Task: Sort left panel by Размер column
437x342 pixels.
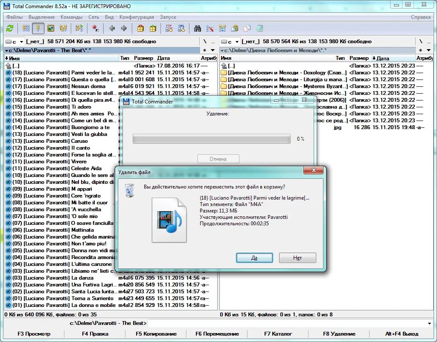Action: tap(143, 58)
